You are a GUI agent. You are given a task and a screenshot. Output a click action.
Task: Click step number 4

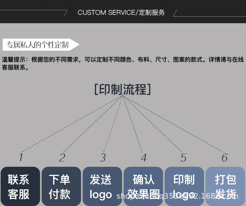pos(144,158)
